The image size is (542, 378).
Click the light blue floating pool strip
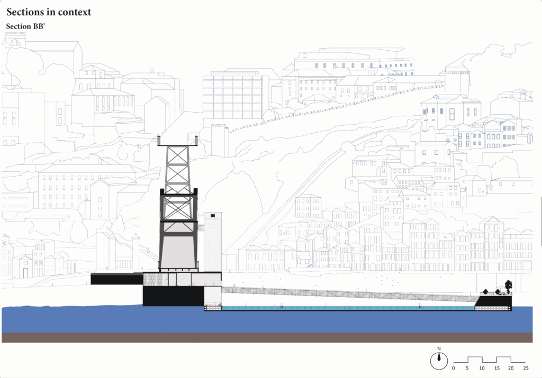348,308
